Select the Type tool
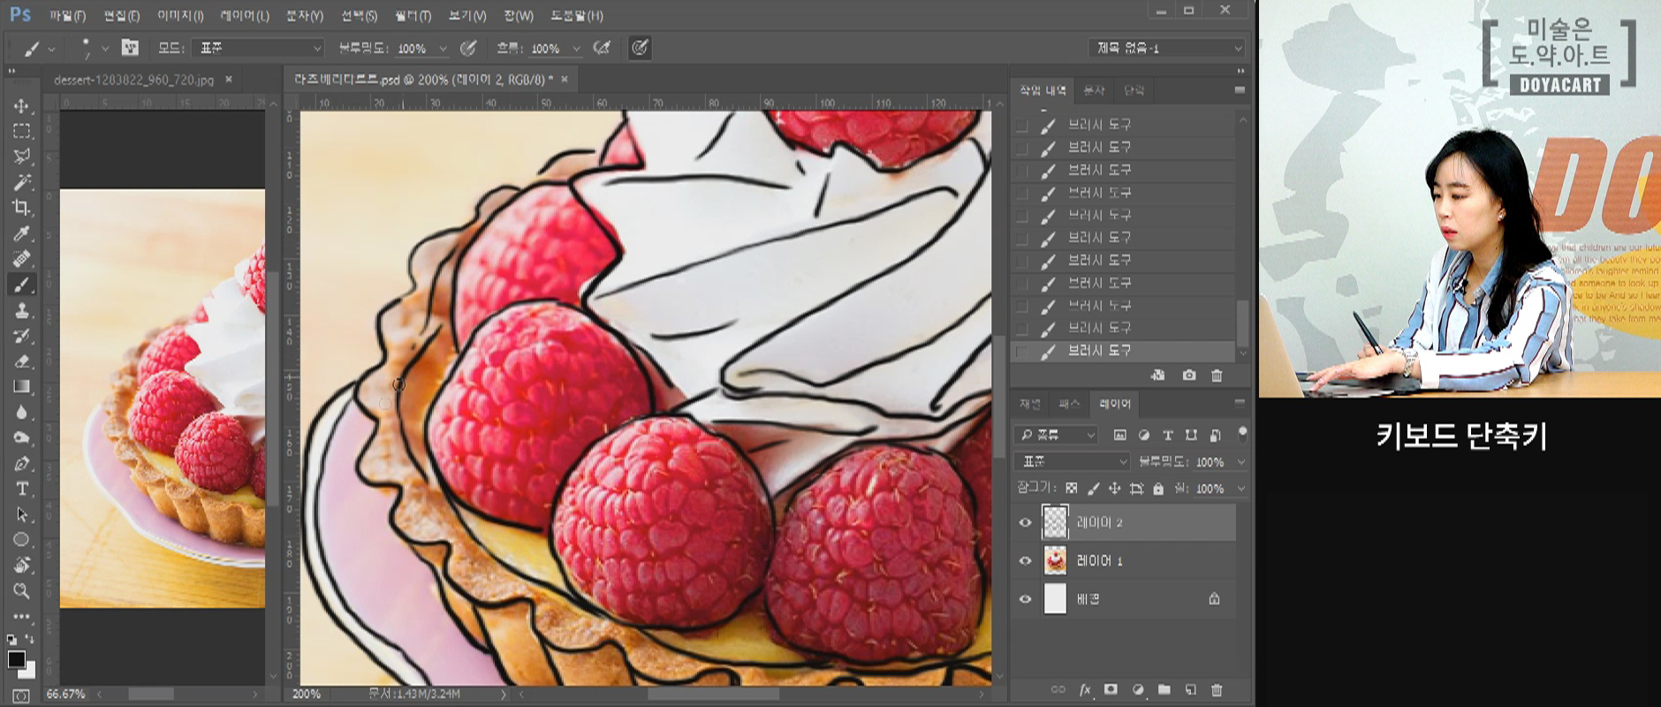 [22, 489]
